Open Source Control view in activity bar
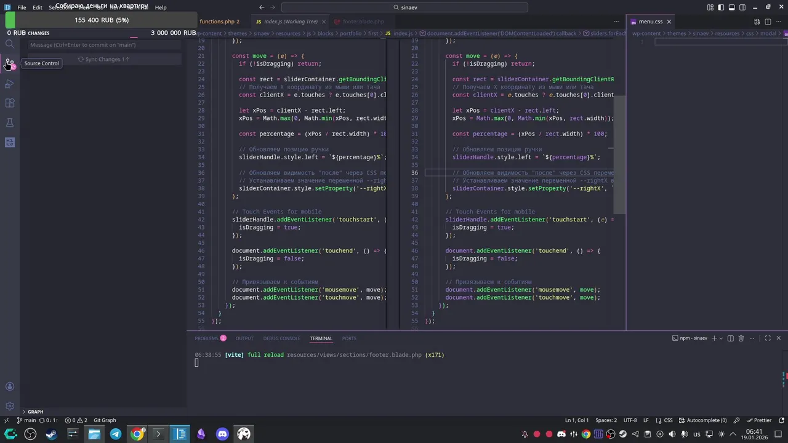This screenshot has width=788, height=443. (9, 63)
